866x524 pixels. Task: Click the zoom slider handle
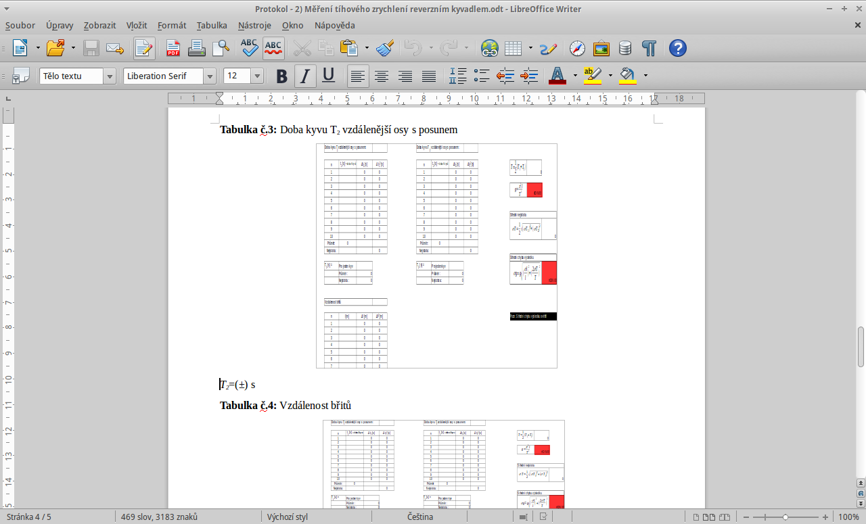coord(785,517)
